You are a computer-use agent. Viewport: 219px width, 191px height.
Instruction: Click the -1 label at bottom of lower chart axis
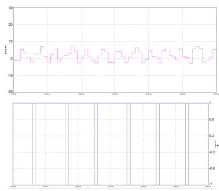click(x=210, y=183)
